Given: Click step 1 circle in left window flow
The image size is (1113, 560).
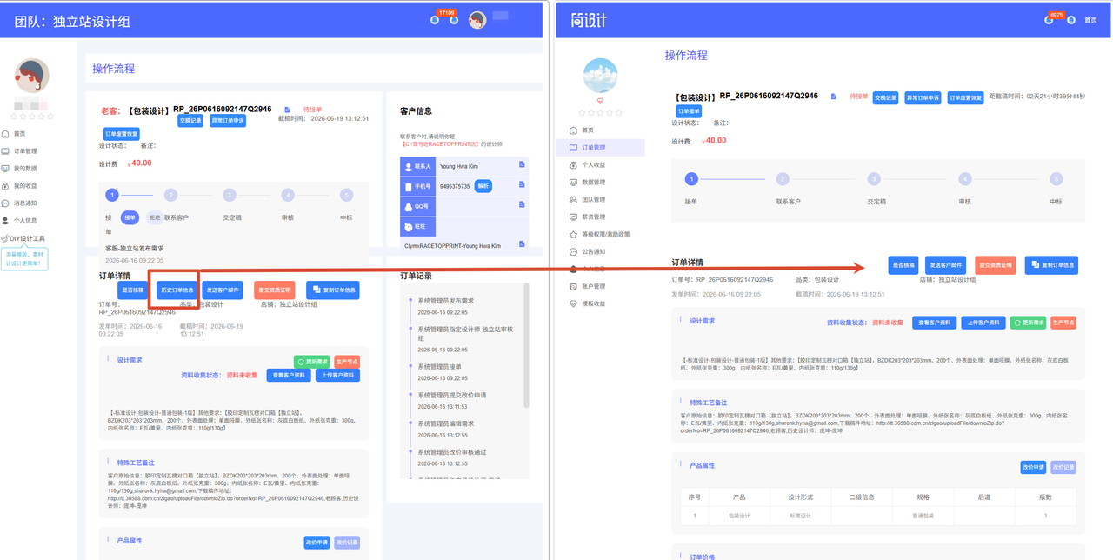Looking at the screenshot, I should pos(111,196).
